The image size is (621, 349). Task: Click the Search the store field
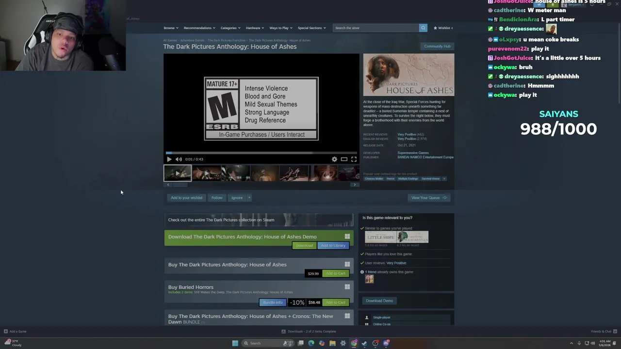click(x=376, y=28)
